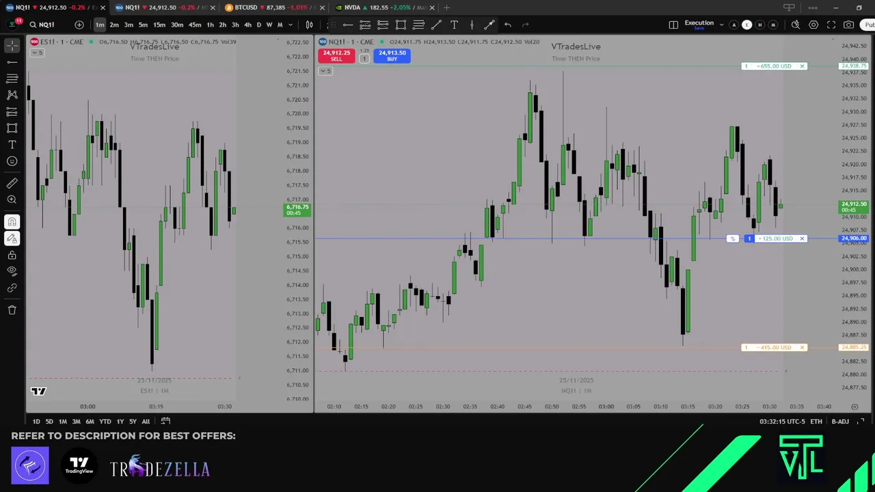Toggle the B-ADJ adjustment setting
Screen dimensions: 875x492
840,422
